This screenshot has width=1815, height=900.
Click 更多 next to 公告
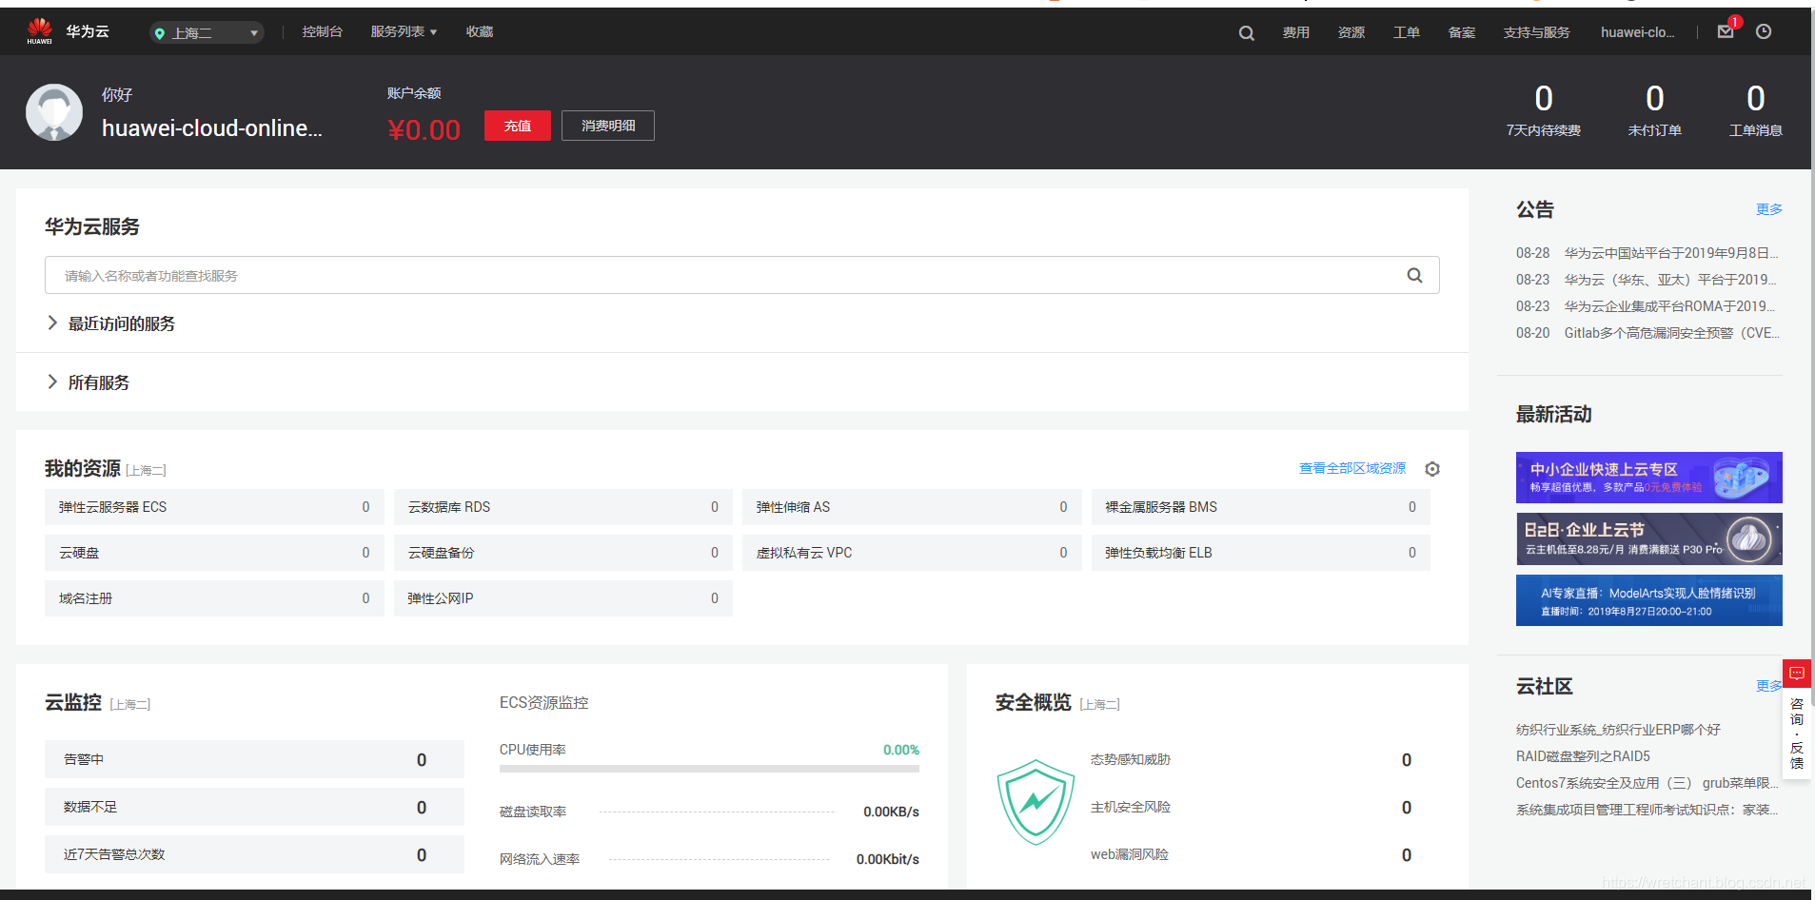1769,209
